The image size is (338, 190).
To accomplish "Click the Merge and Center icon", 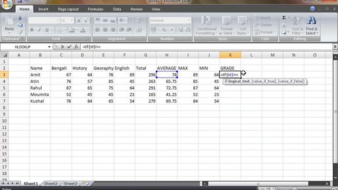I will pyautogui.click(x=139, y=30).
